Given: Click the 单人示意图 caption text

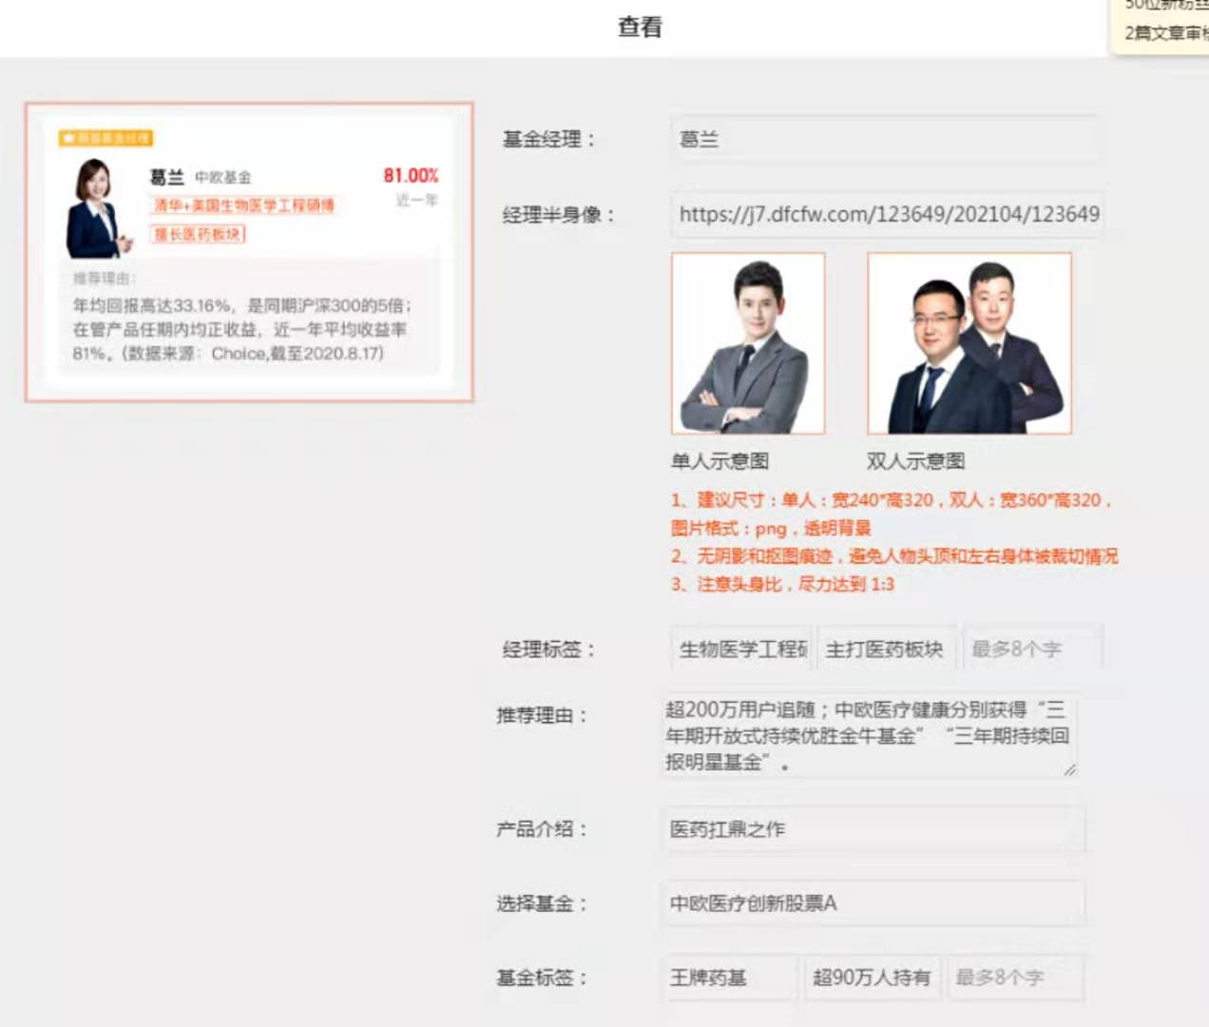Looking at the screenshot, I should pyautogui.click(x=720, y=461).
